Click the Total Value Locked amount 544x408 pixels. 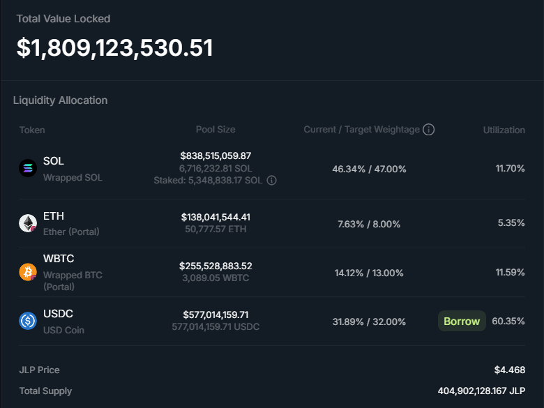[x=115, y=47]
